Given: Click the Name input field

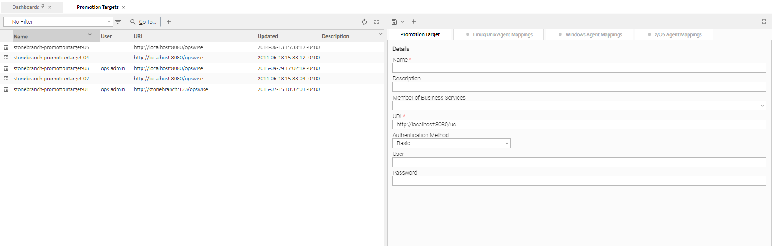Looking at the screenshot, I should [579, 68].
